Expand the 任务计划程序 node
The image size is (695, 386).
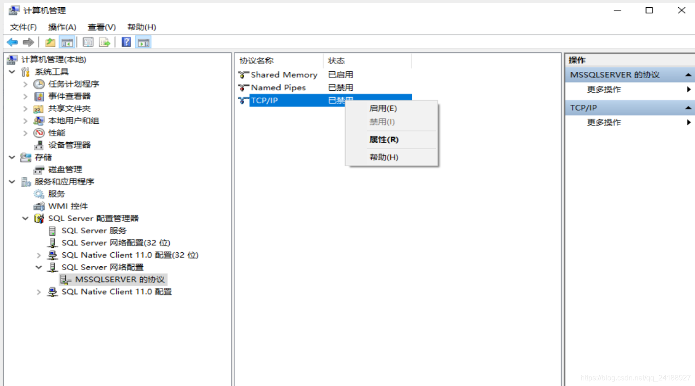pos(25,84)
